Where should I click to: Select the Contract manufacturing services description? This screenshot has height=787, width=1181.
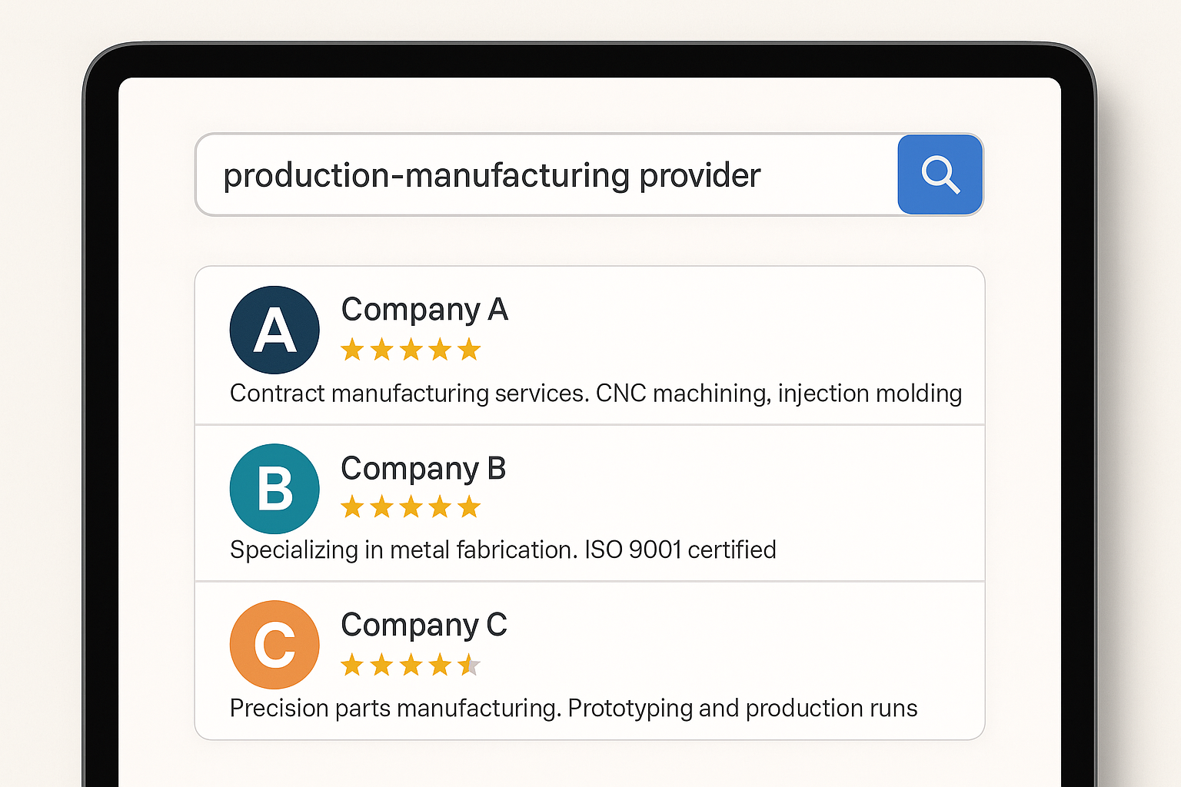click(595, 393)
